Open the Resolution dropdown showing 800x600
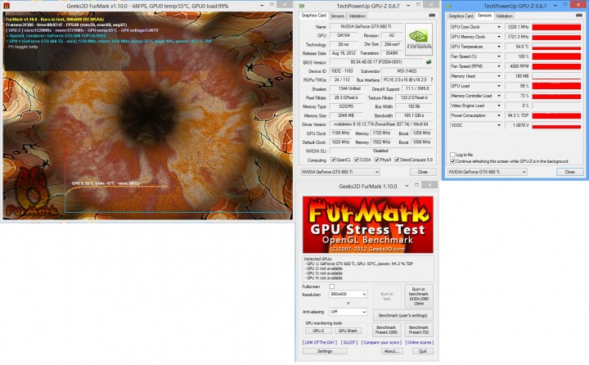This screenshot has width=589, height=365. pyautogui.click(x=348, y=294)
